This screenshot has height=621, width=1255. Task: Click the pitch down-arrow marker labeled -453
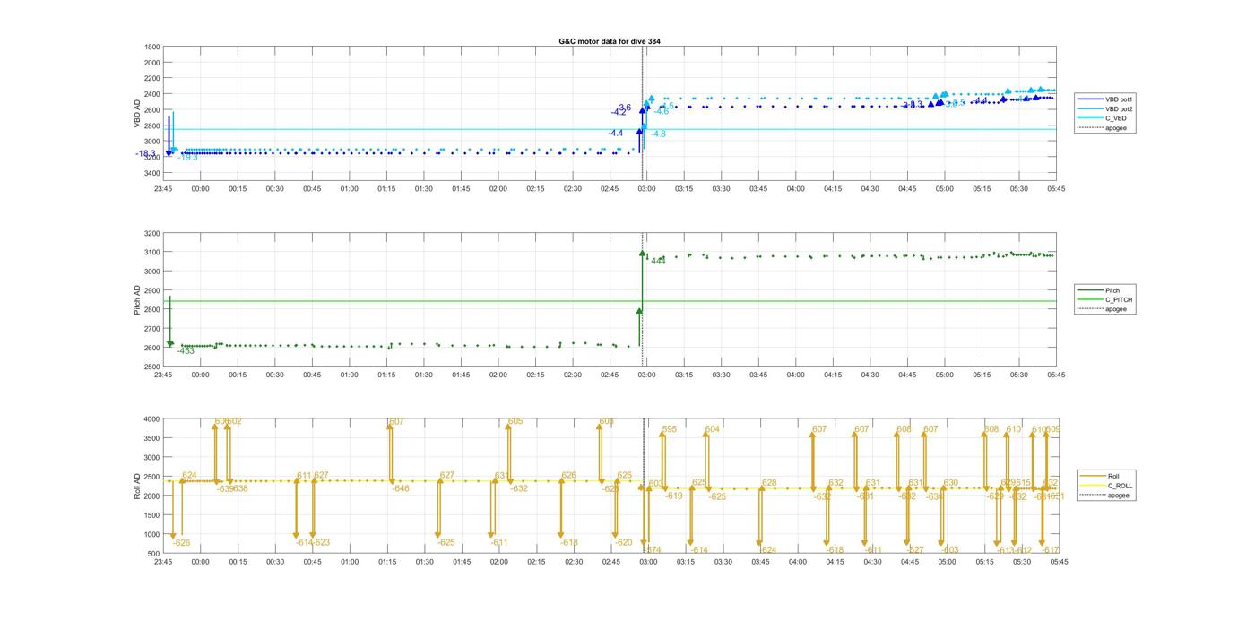coord(169,344)
